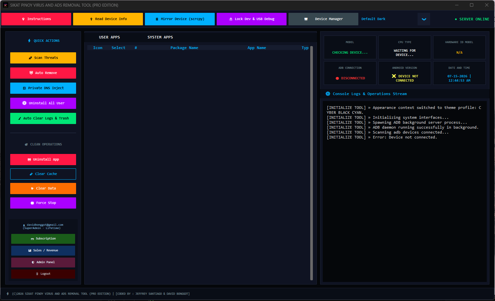Click the Scan Threats button
Screen dimensions: 495x301
[x=43, y=58]
